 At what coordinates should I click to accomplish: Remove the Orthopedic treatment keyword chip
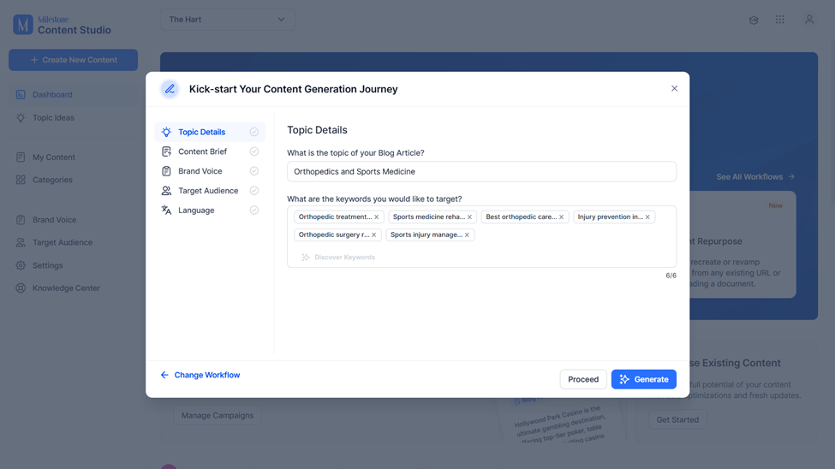click(377, 217)
